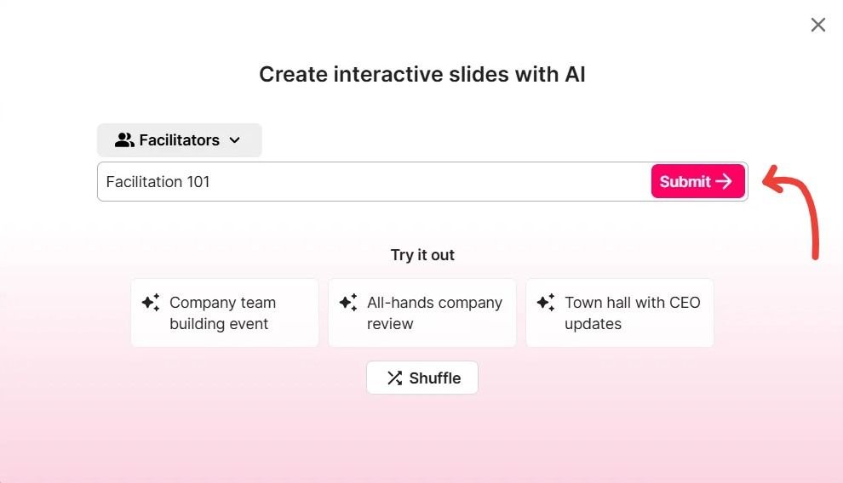This screenshot has height=483, width=843.
Task: Choose the Company team building event suggestion
Action: (225, 313)
